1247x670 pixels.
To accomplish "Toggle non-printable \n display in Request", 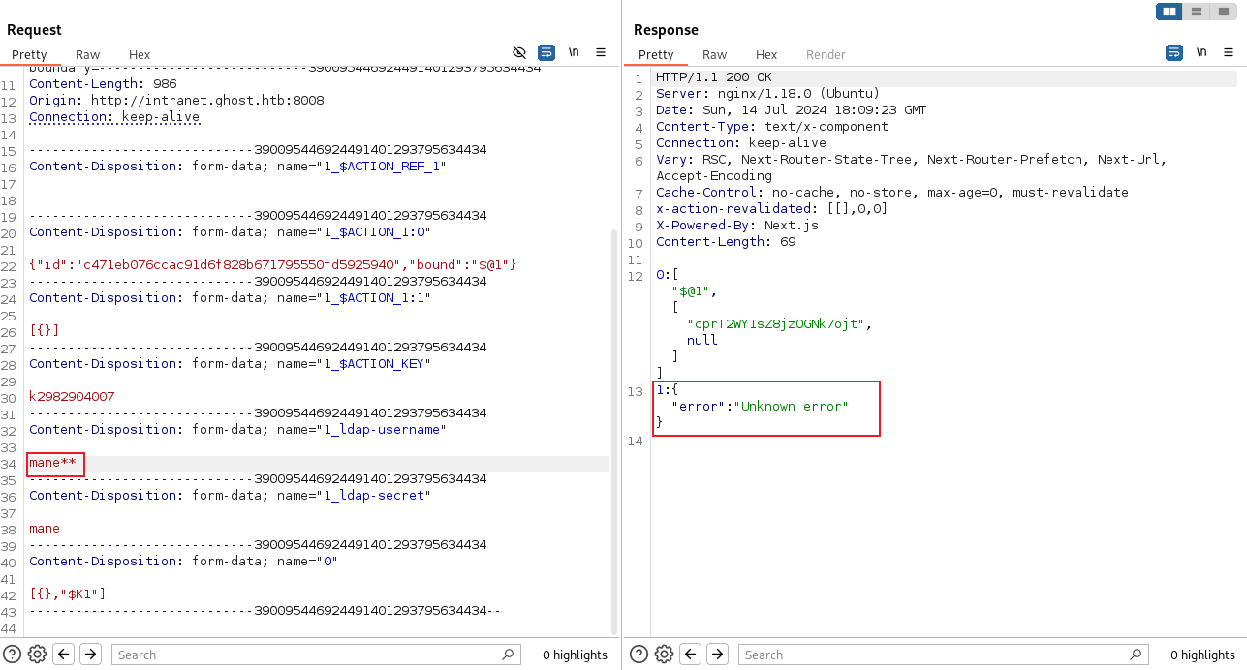I will click(x=574, y=52).
